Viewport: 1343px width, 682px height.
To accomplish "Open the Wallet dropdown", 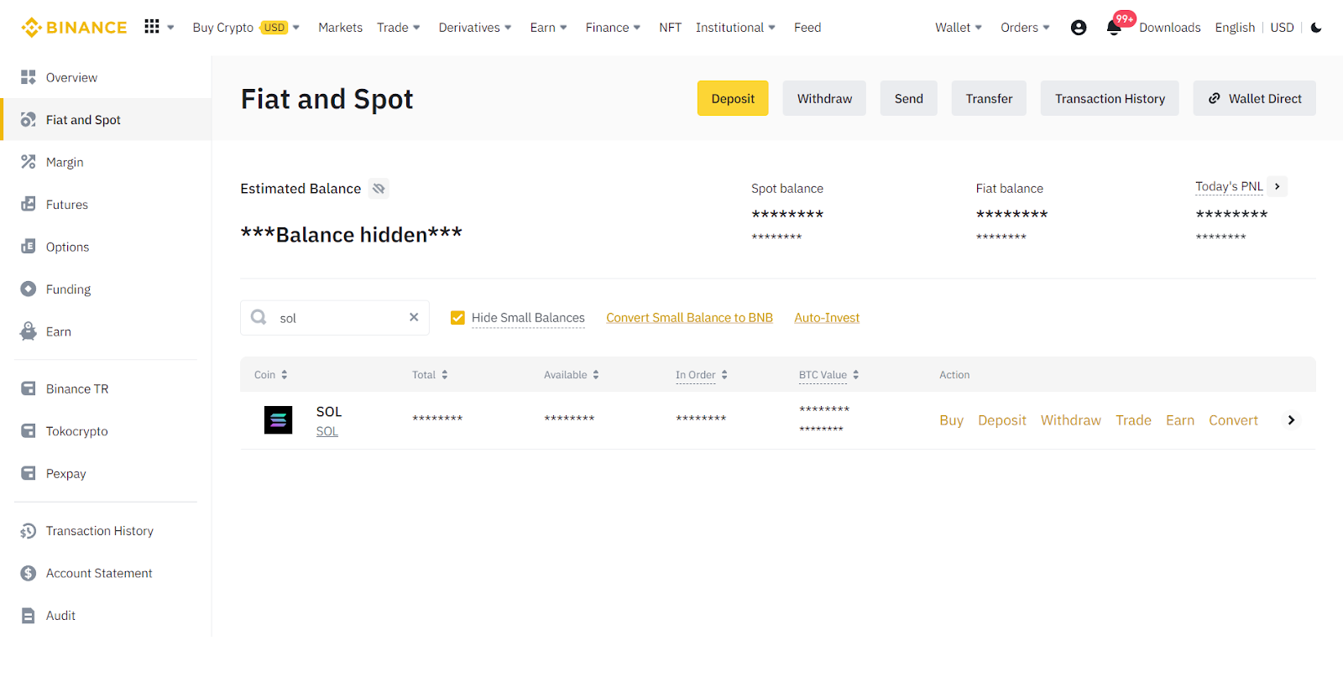I will pos(959,28).
